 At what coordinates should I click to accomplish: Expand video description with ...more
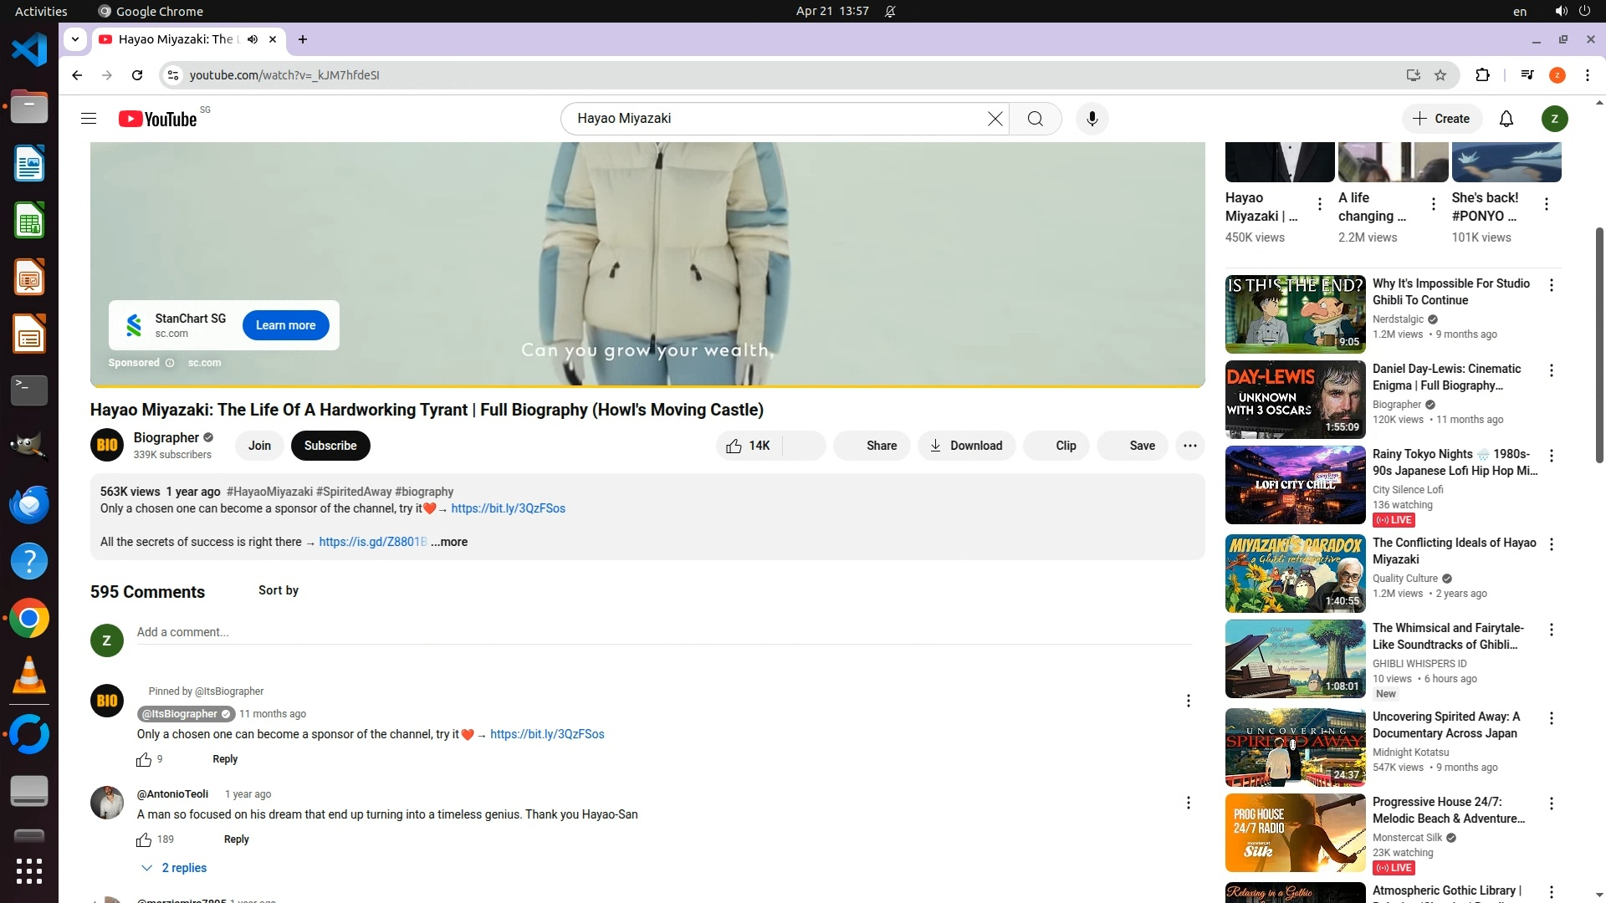(449, 542)
